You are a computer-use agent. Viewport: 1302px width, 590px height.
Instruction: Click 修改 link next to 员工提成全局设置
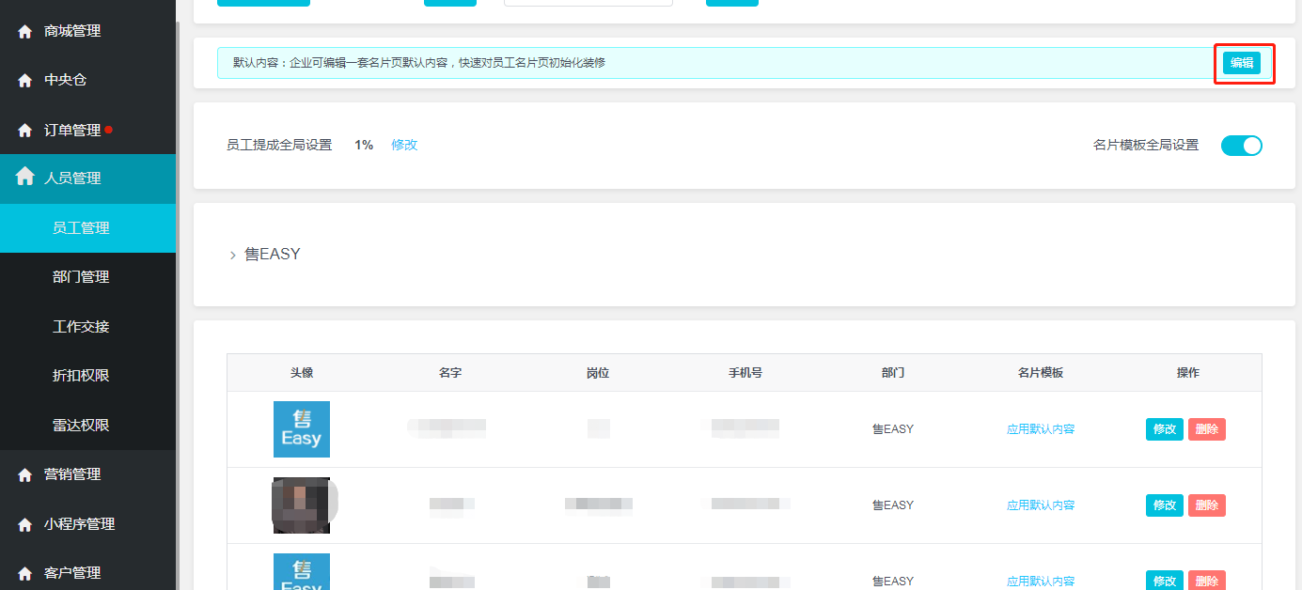pos(404,145)
